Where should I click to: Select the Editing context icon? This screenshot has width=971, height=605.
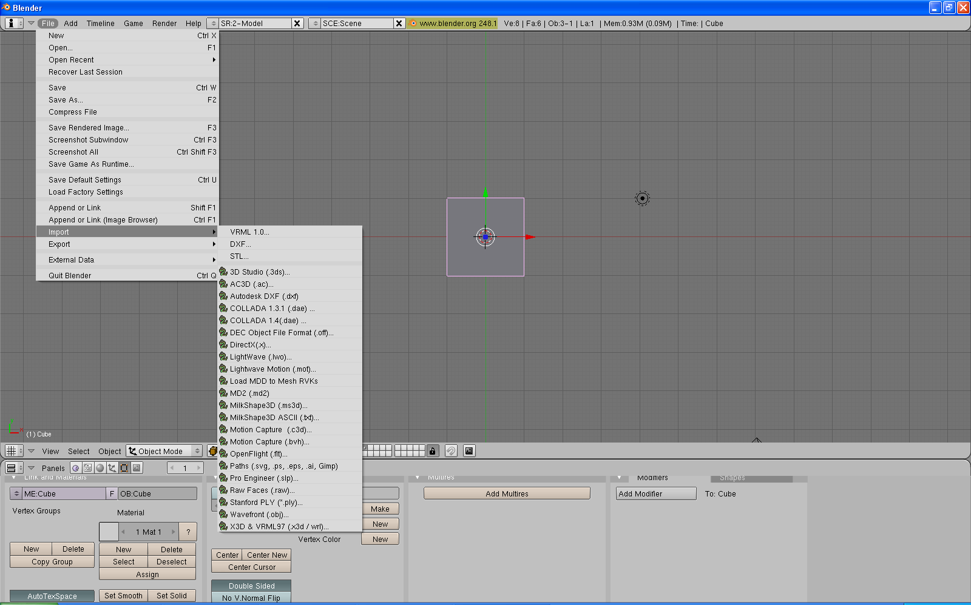point(124,468)
